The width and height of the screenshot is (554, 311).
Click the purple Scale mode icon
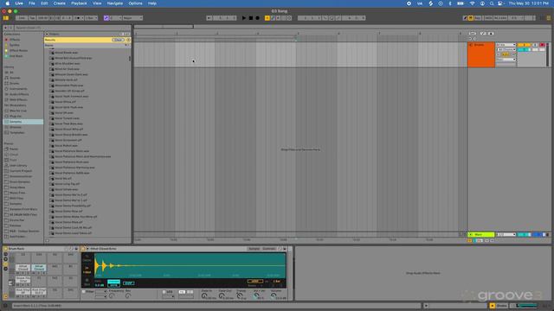[x=106, y=18]
